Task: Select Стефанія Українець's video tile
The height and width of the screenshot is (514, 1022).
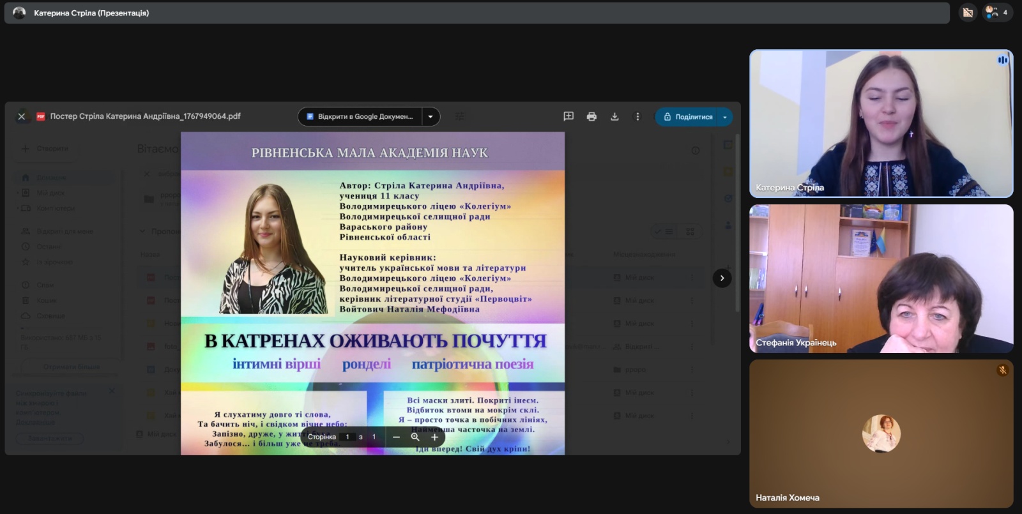Action: tap(881, 278)
